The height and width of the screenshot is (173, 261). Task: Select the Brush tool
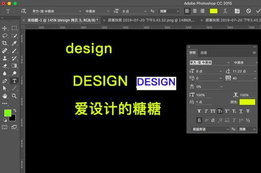point(14,51)
